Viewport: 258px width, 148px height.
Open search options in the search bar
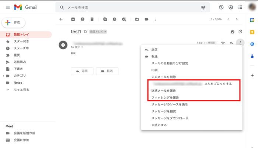pos(203,7)
